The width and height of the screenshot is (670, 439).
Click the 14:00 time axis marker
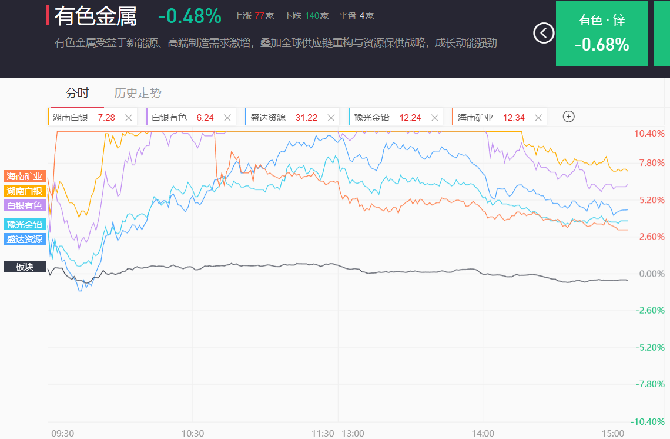(483, 433)
